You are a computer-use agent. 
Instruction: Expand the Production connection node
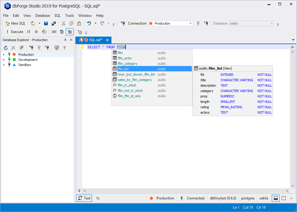4,55
